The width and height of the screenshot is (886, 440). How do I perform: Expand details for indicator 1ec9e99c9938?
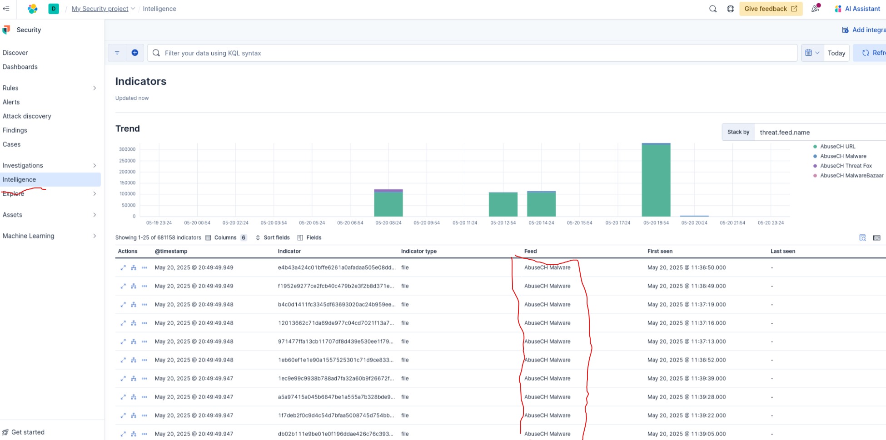[123, 379]
